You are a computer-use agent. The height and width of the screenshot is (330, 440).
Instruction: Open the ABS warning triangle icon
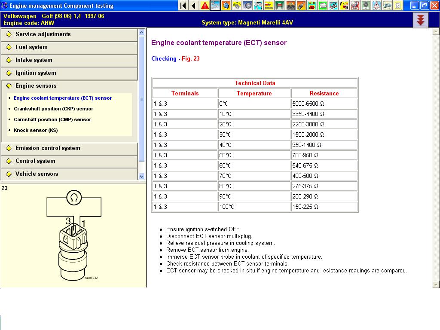(x=376, y=6)
